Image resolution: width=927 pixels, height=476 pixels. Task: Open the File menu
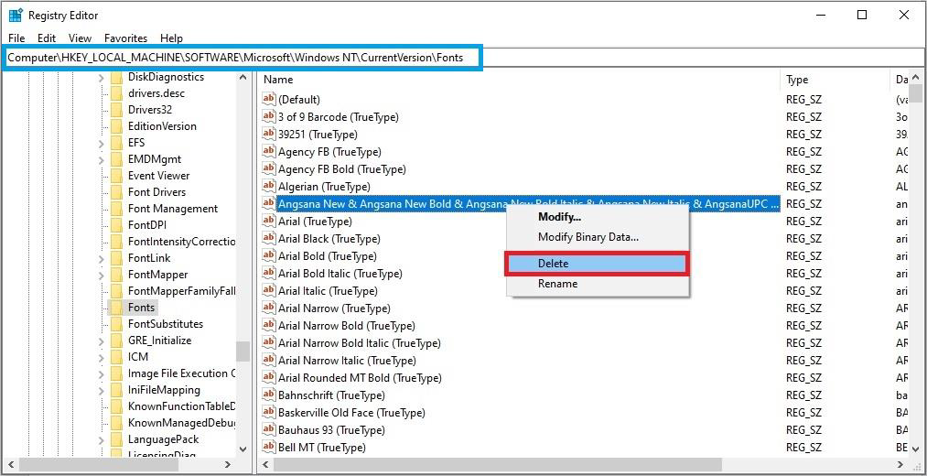tap(16, 38)
